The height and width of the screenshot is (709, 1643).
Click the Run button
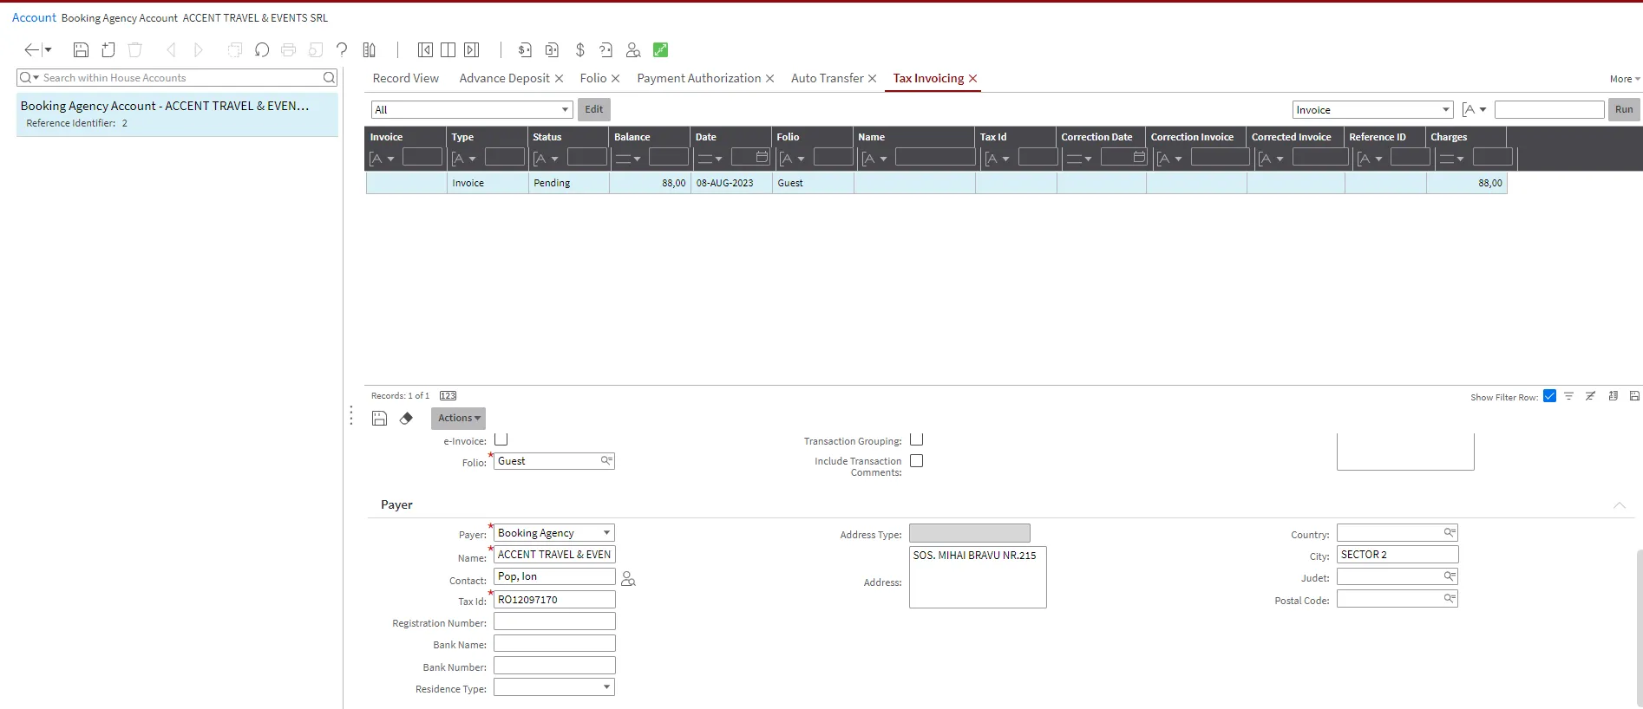(x=1624, y=109)
